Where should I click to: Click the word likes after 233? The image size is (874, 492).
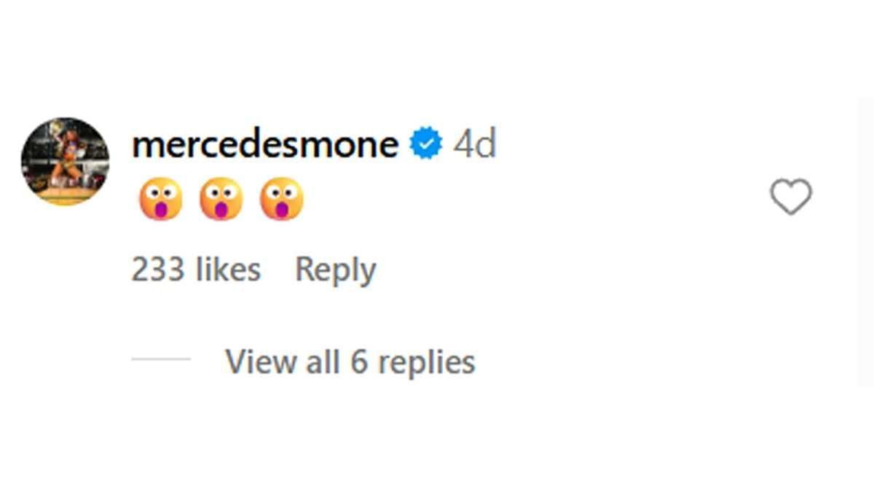(227, 270)
